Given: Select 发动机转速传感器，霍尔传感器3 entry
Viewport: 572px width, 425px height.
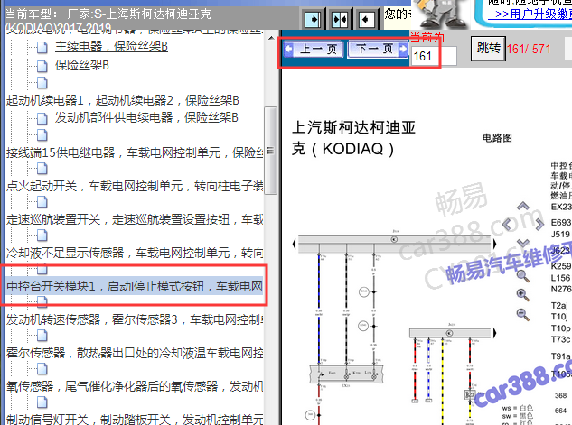Looking at the screenshot, I should click(x=135, y=319).
